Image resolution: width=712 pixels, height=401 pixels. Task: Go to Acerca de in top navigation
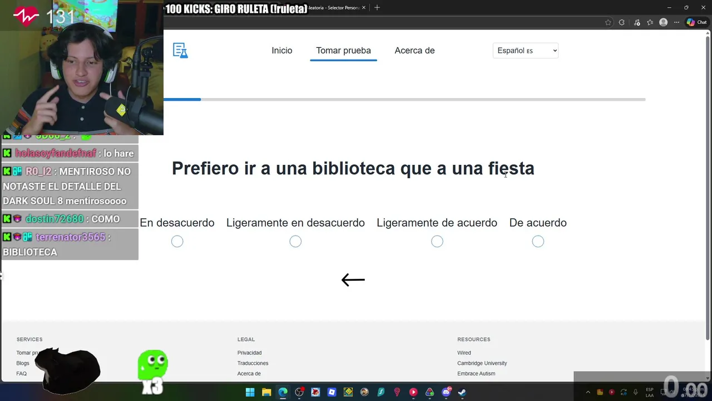[414, 51]
